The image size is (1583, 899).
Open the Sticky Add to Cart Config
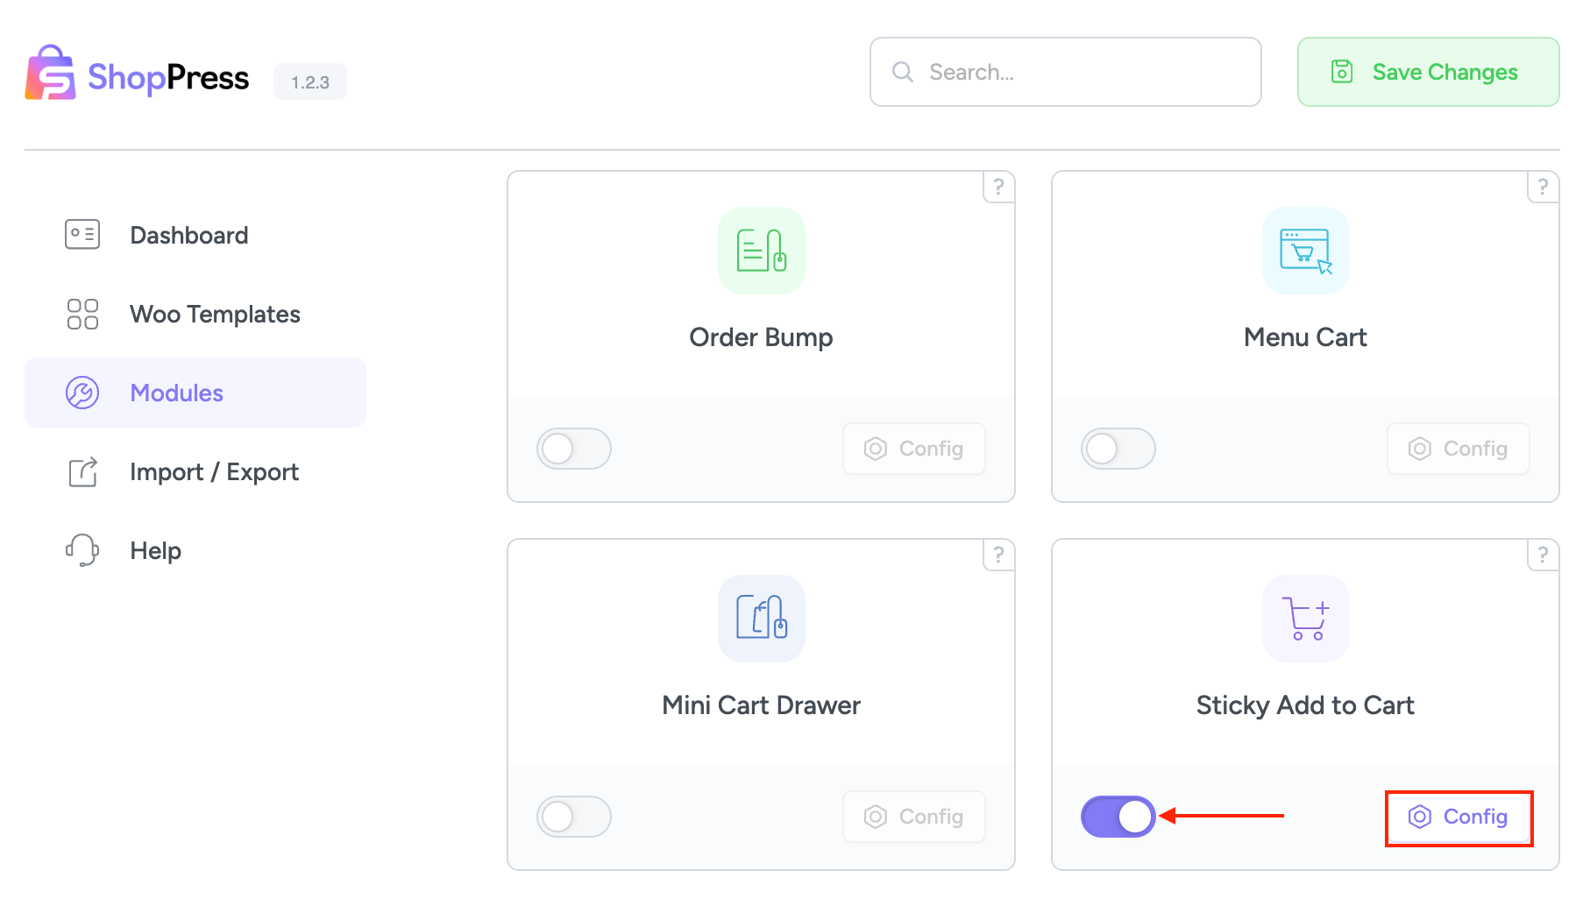coord(1458,817)
